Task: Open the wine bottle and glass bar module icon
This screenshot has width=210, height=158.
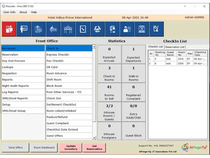Action: point(112,29)
